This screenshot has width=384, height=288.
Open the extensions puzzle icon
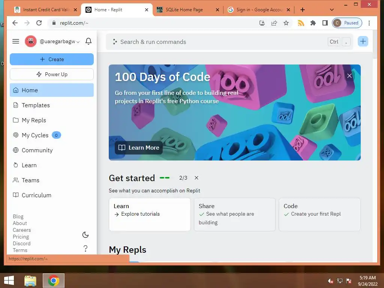click(313, 23)
